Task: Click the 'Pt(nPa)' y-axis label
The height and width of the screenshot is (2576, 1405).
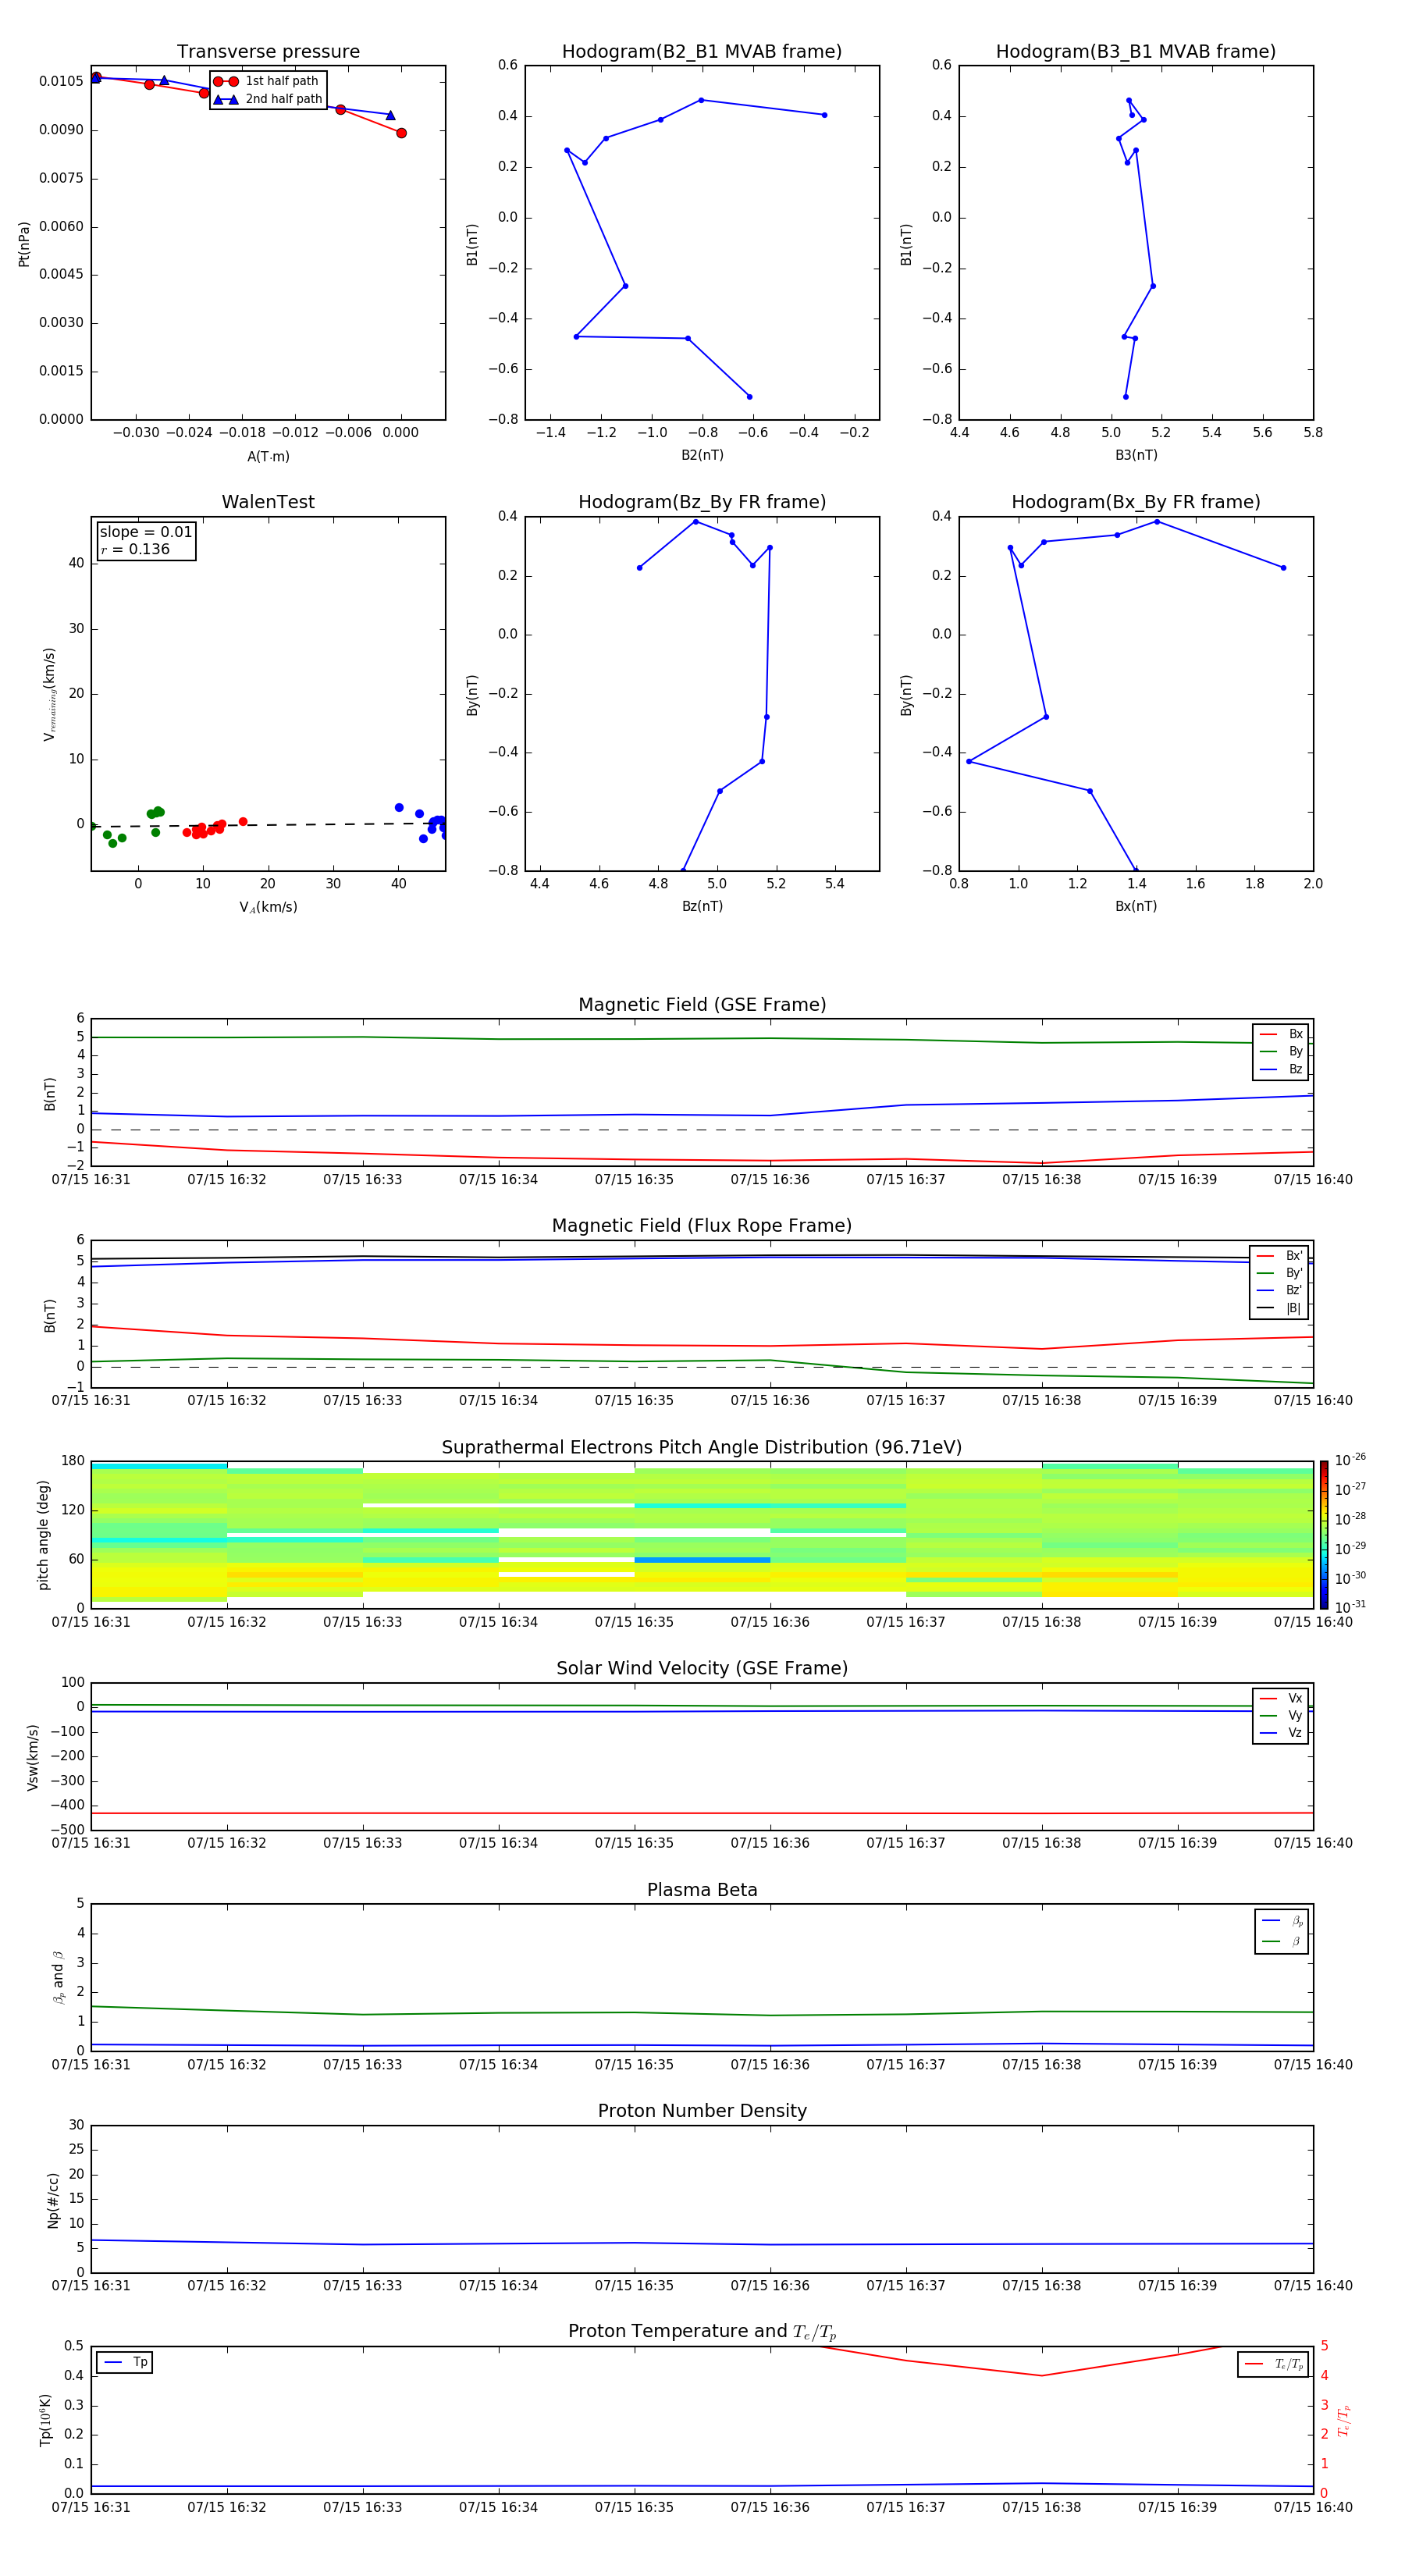Action: (24, 243)
